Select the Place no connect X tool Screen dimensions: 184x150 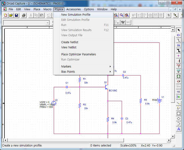pos(179,97)
